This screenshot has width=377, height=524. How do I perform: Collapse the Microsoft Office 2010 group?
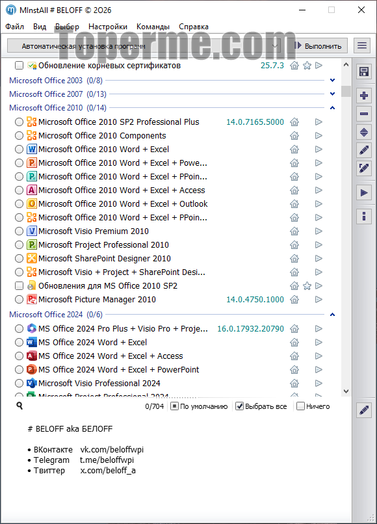(332, 108)
